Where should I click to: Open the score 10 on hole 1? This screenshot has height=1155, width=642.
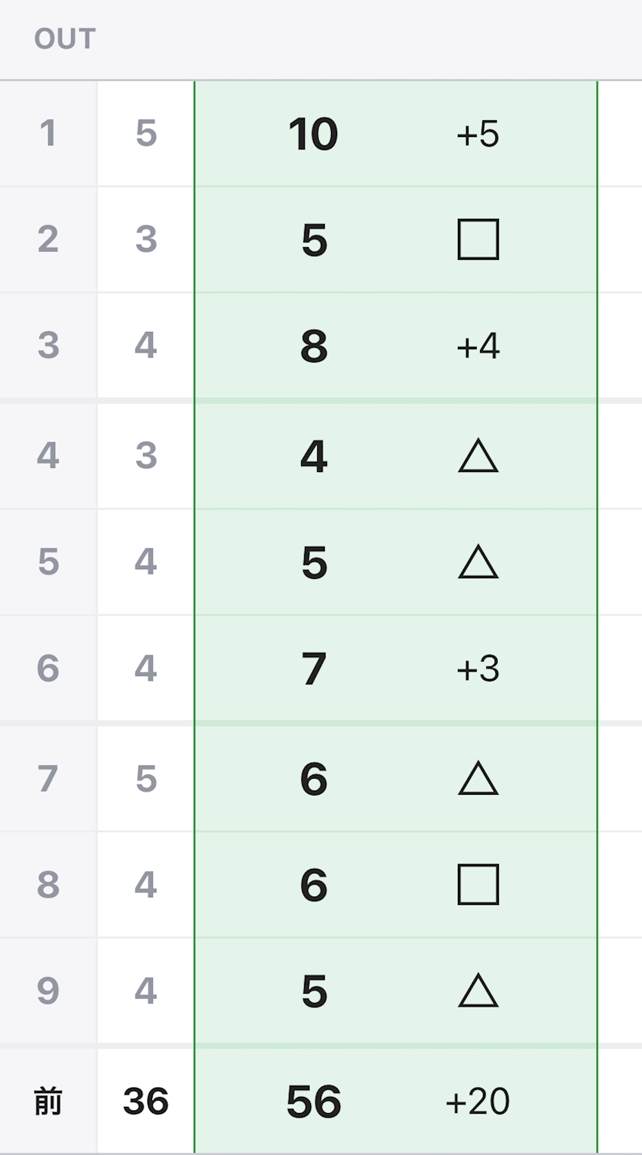click(x=313, y=135)
